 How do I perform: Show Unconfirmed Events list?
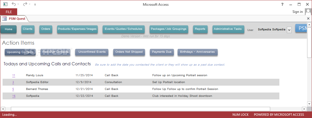click(x=92, y=52)
